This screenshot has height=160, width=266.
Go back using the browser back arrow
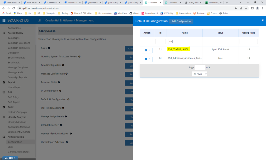tap(4, 8)
